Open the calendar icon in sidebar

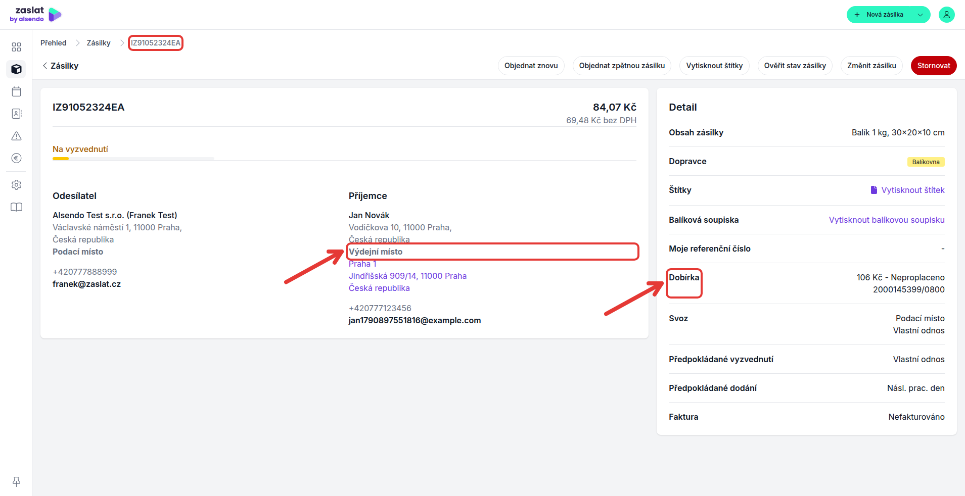[16, 91]
